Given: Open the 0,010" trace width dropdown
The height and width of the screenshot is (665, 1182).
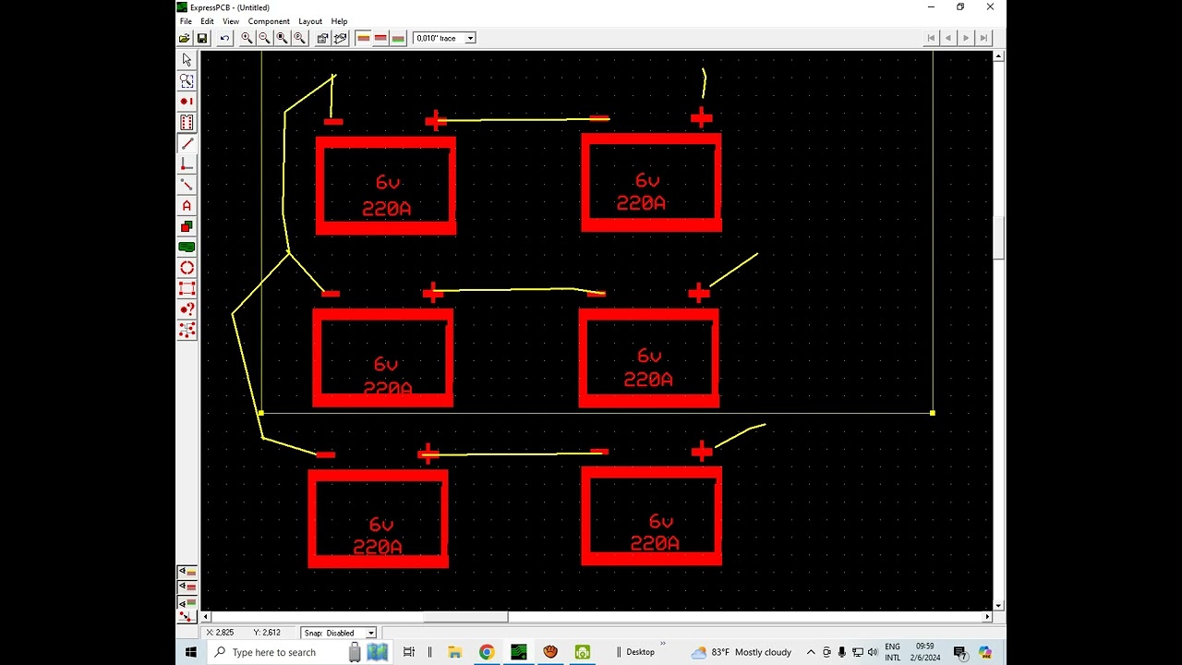Looking at the screenshot, I should (470, 38).
